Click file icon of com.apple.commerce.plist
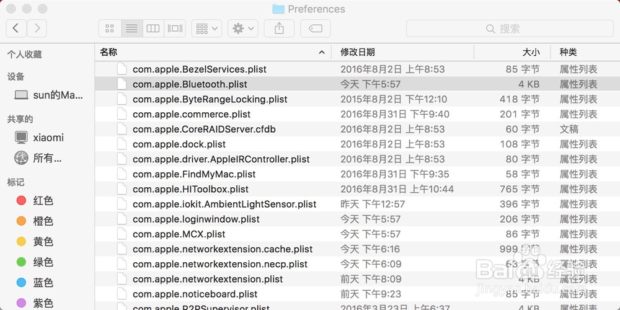 (x=122, y=114)
